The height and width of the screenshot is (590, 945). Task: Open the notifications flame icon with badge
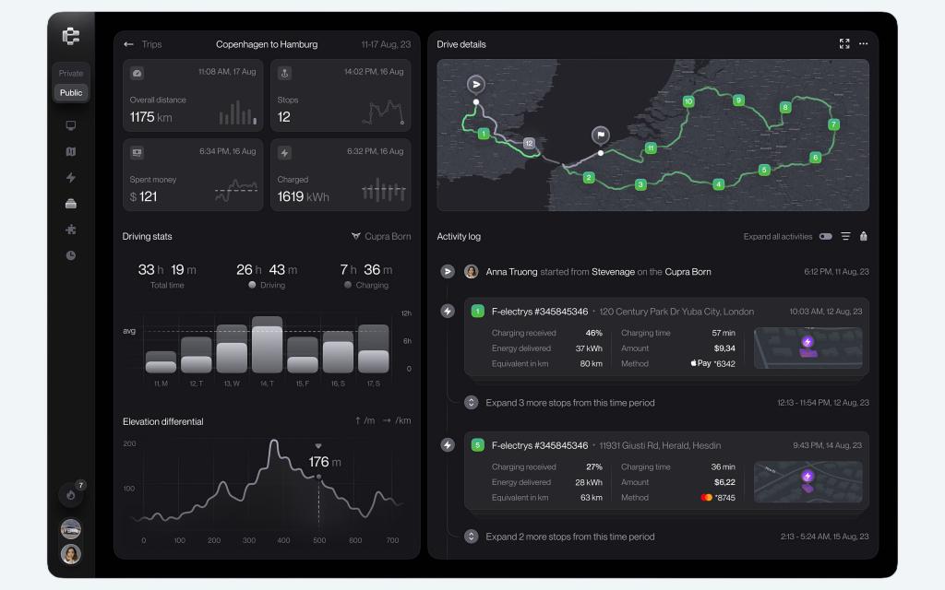tap(71, 494)
